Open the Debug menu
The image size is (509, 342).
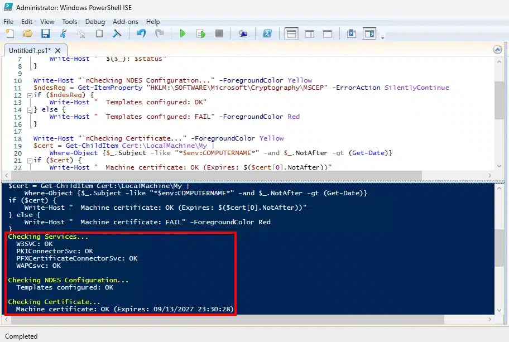coord(94,21)
